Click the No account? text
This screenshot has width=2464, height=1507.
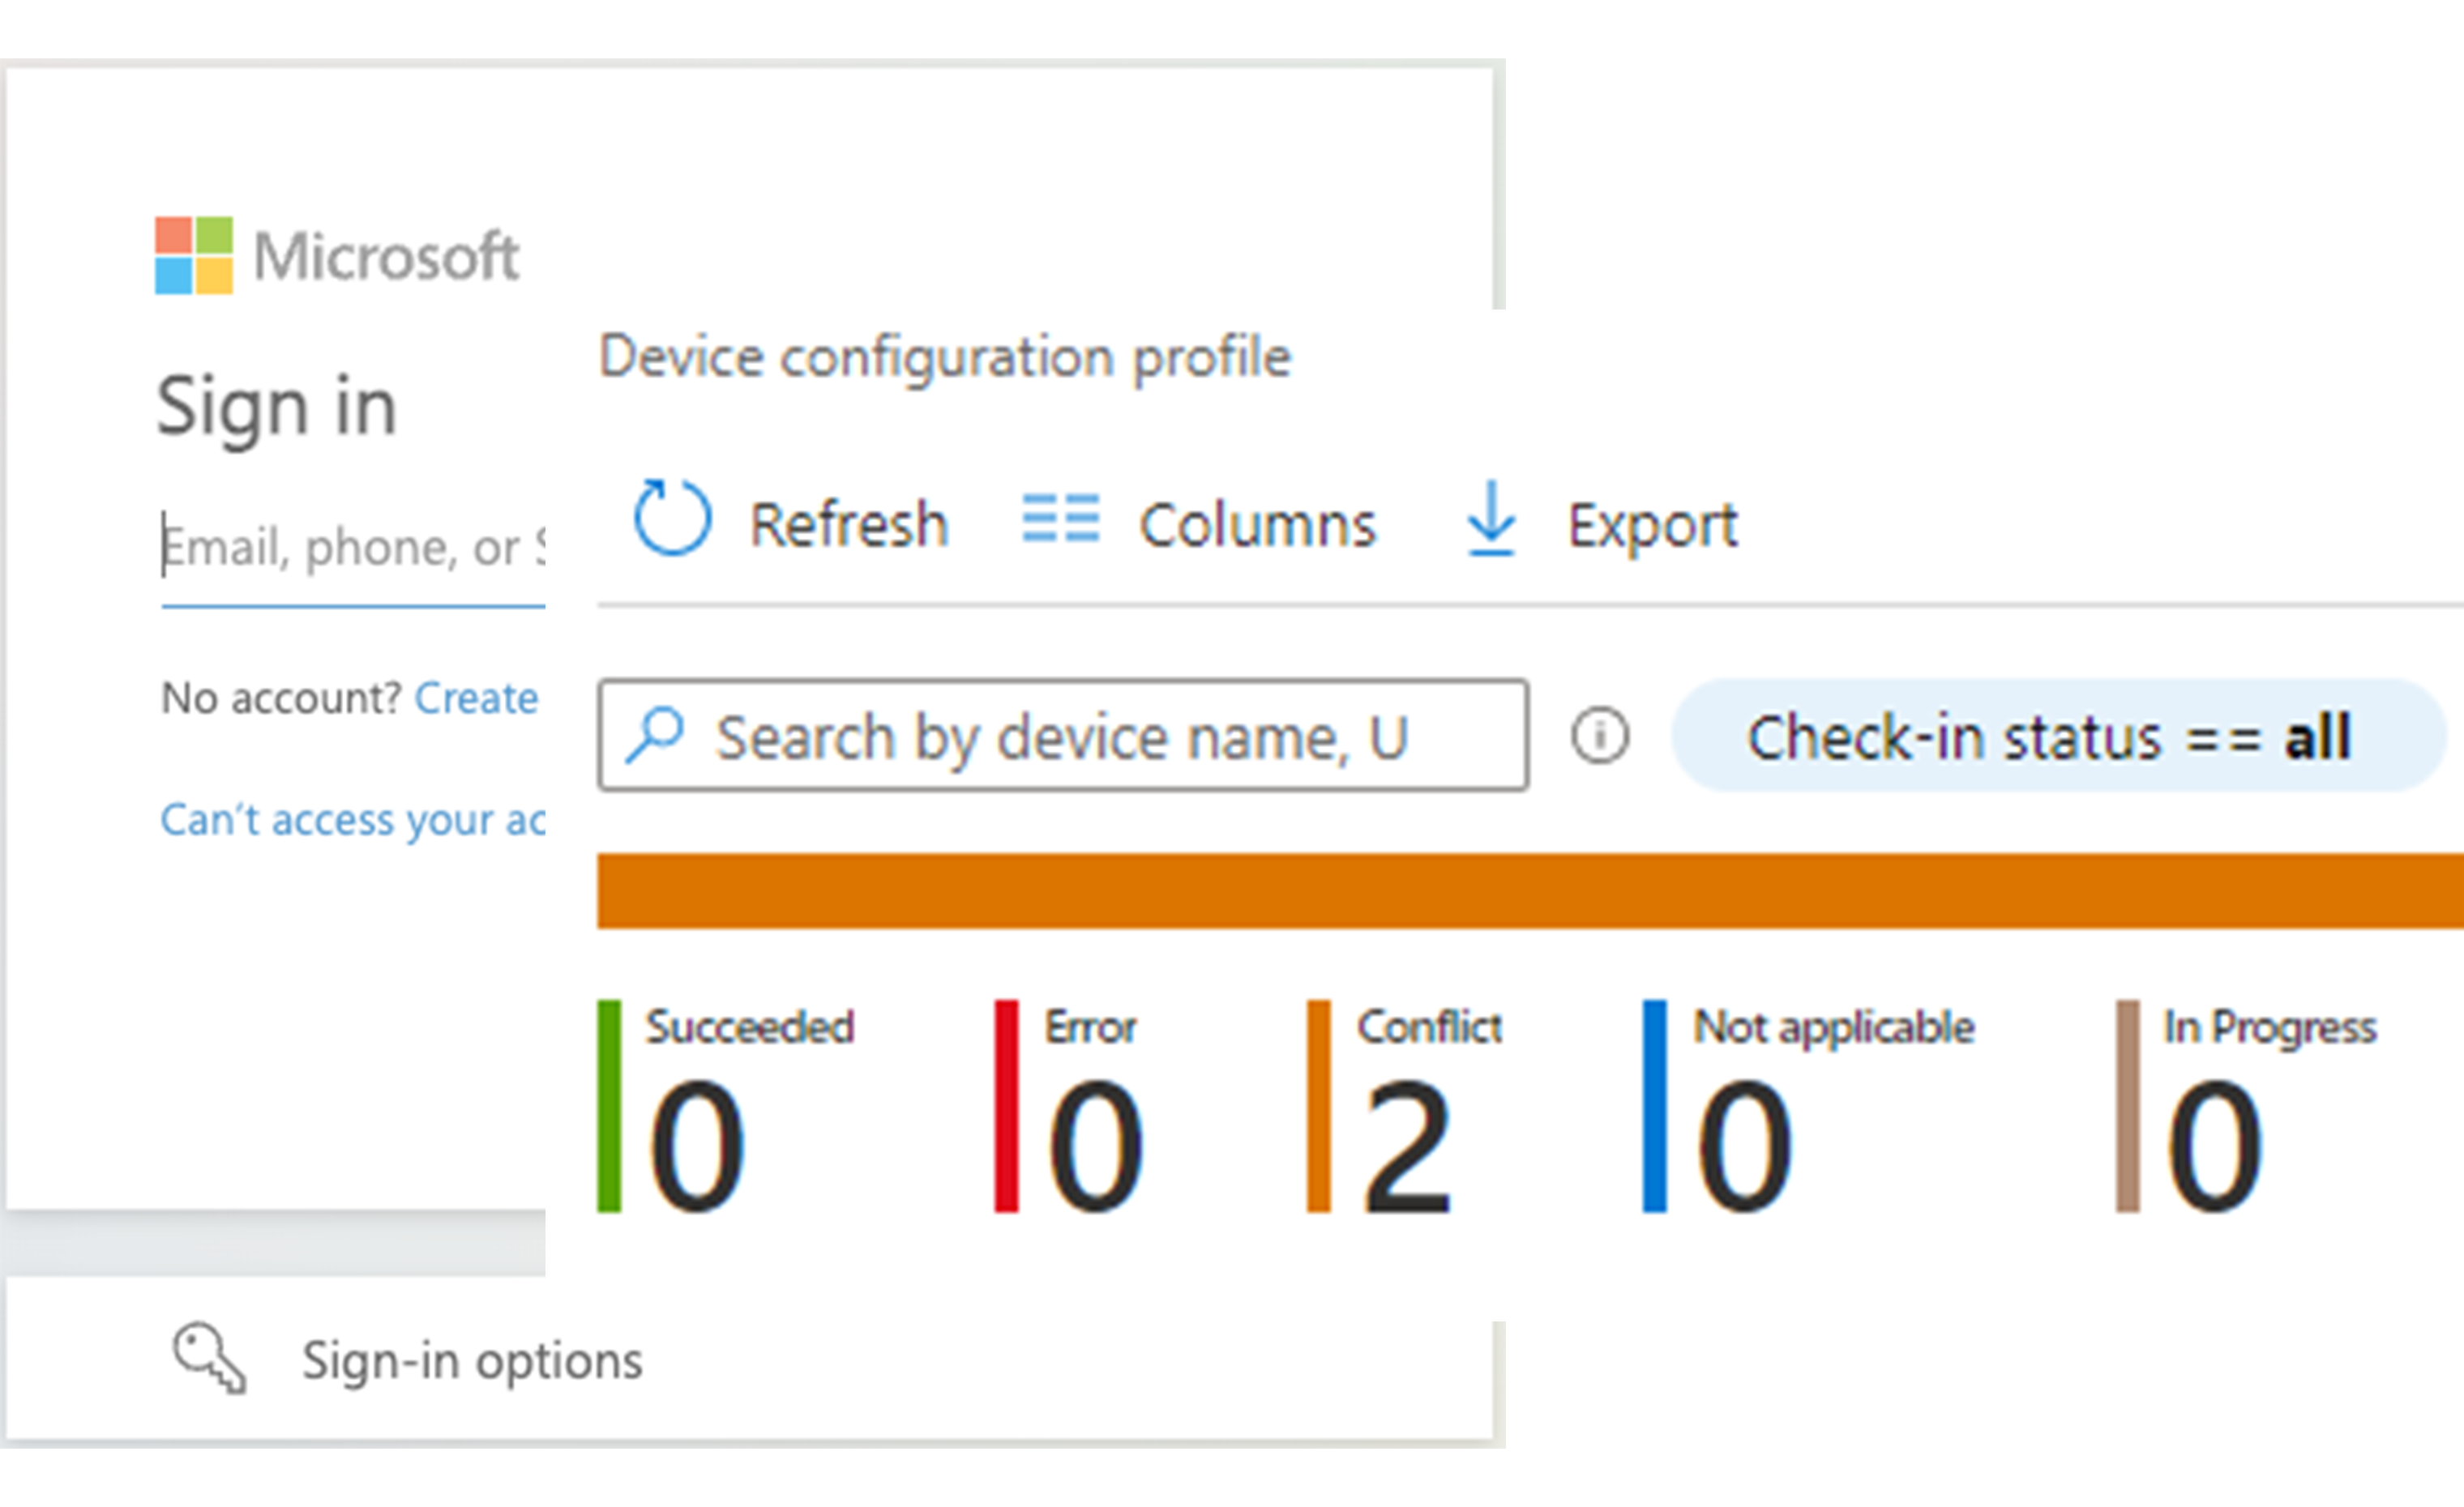281,698
